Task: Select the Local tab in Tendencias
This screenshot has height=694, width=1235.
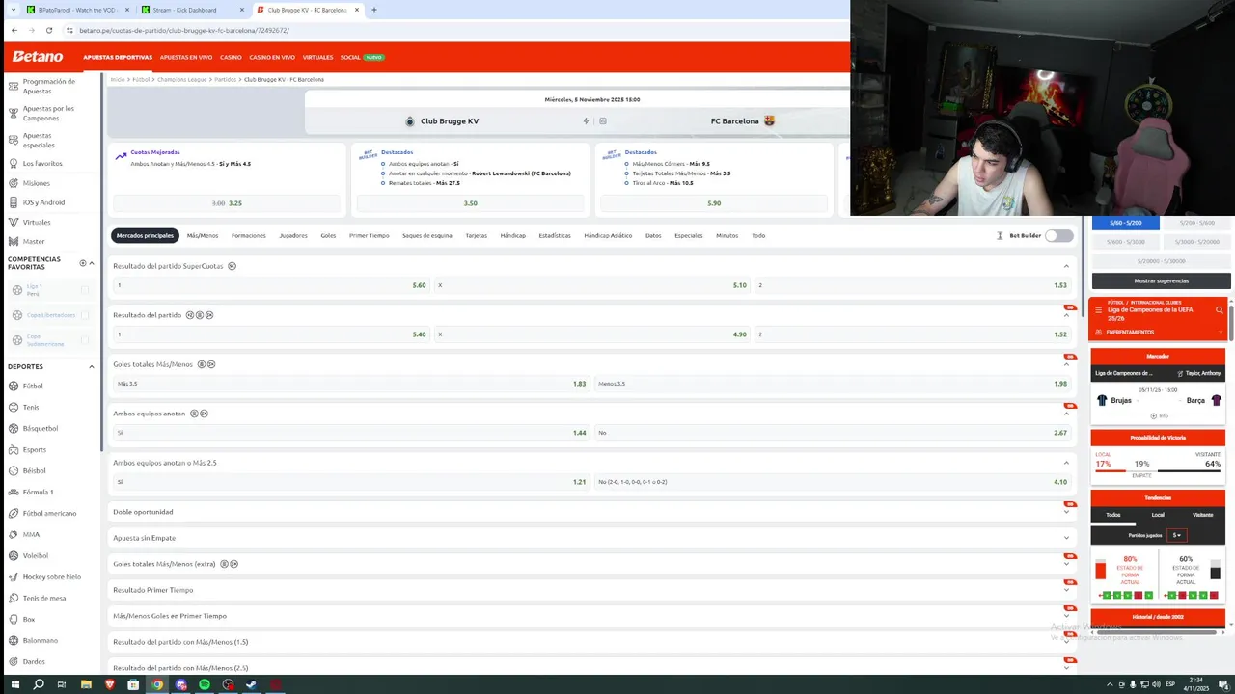Action: click(1158, 515)
